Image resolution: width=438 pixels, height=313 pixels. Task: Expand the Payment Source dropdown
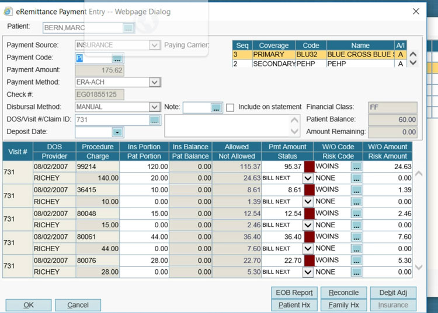155,45
